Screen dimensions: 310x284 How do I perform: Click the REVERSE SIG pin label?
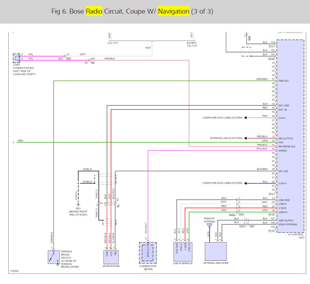pos(287,147)
